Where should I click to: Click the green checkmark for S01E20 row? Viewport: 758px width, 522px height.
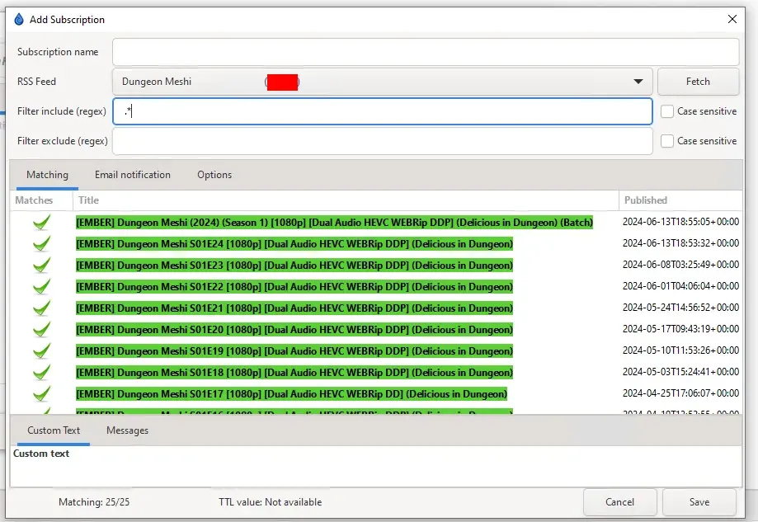(41, 329)
